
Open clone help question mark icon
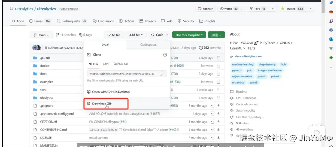[165, 55]
